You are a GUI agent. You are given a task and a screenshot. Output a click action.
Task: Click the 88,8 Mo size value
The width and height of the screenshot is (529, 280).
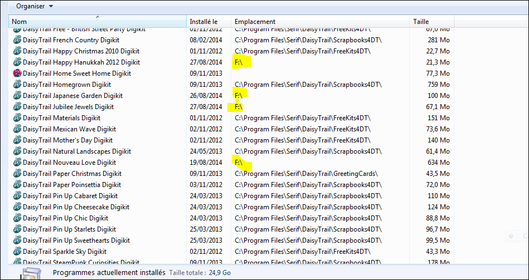coord(438,218)
